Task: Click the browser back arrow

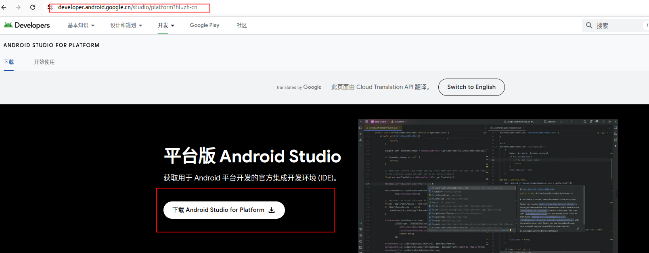Action: (x=4, y=7)
